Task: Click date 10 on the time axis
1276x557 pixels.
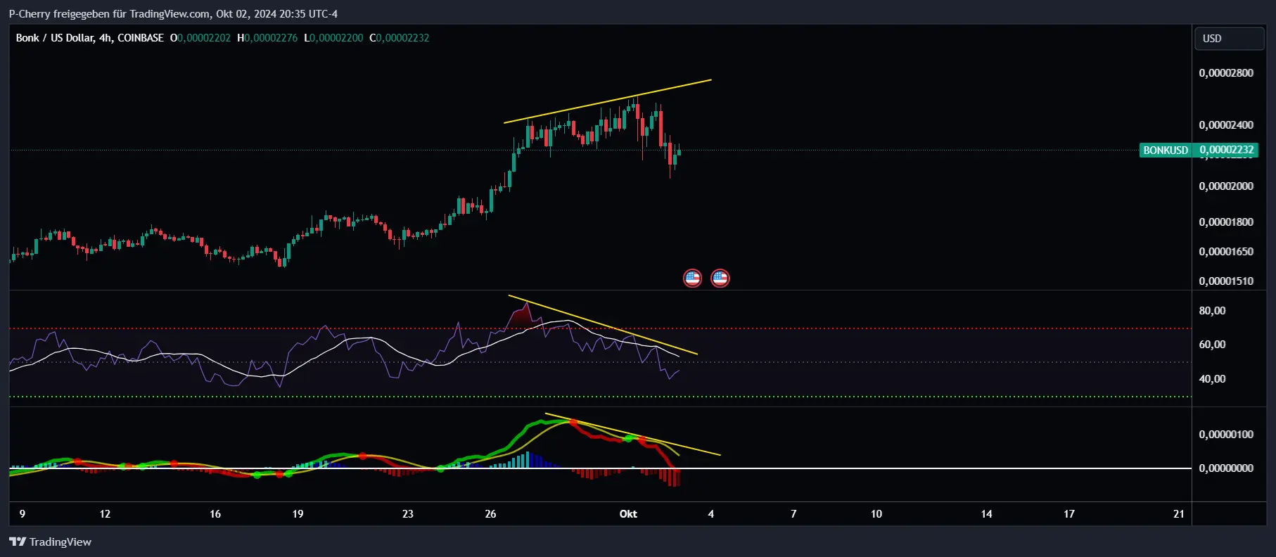Action: click(x=876, y=514)
